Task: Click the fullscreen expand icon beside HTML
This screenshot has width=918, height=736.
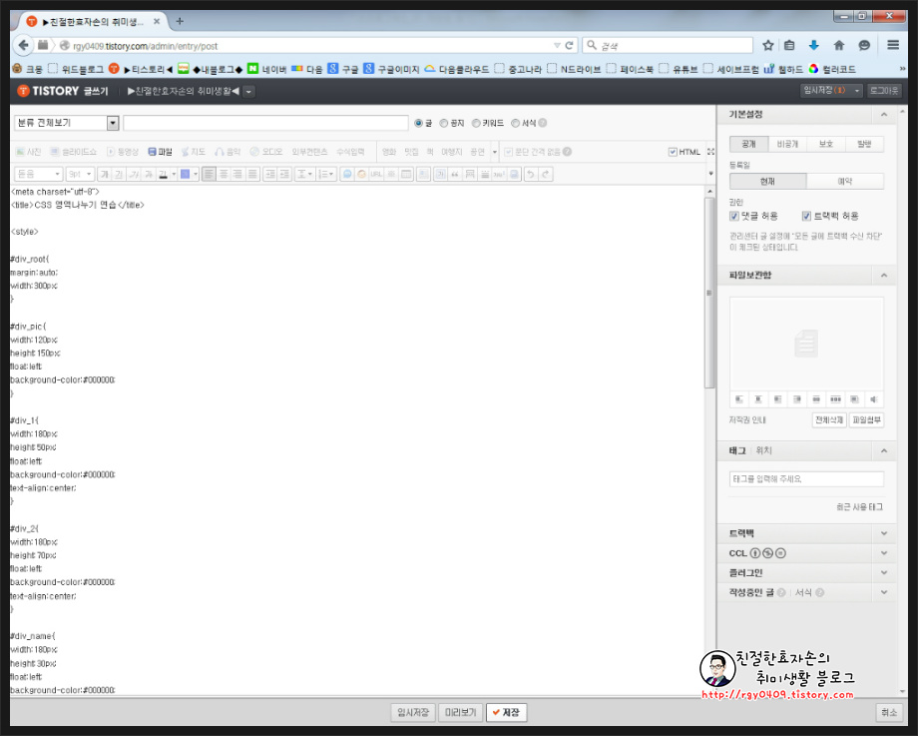Action: click(x=710, y=152)
